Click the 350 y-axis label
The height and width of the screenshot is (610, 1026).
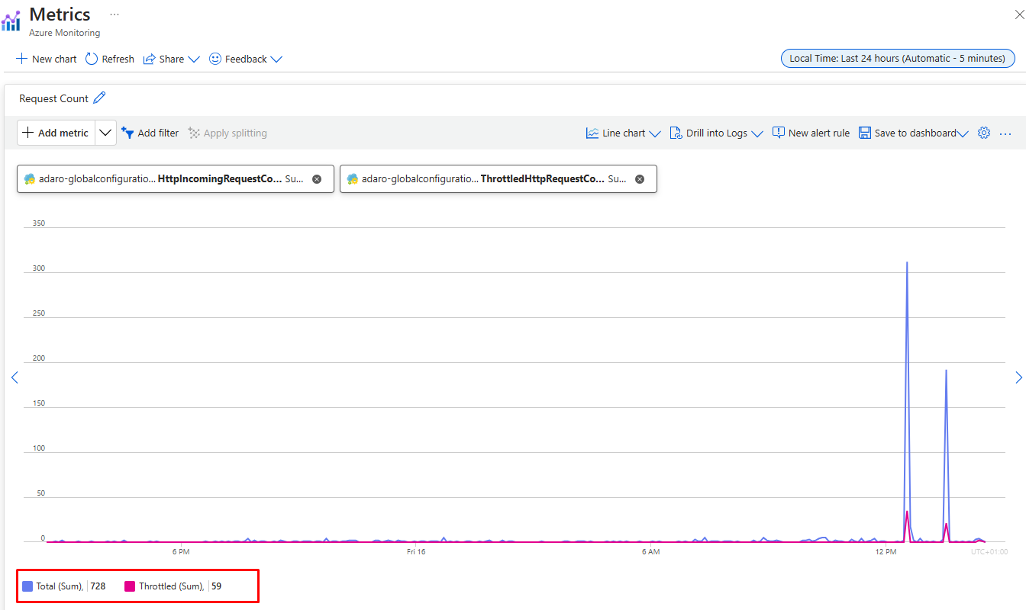pyautogui.click(x=39, y=223)
